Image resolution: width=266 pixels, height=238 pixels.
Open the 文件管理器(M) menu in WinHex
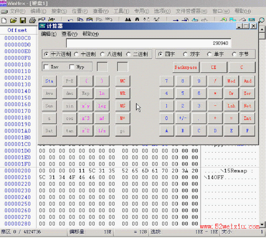(x=191, y=11)
